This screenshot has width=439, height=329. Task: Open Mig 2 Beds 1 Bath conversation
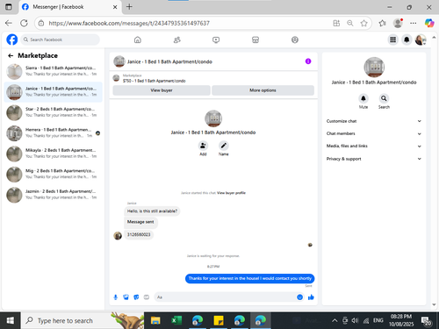(54, 174)
